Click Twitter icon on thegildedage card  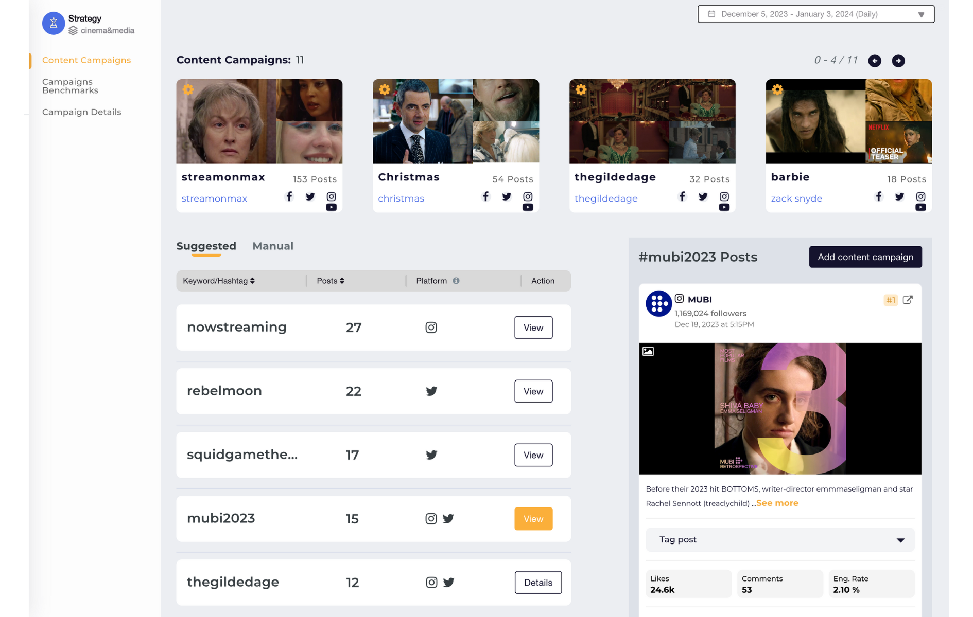[x=703, y=196]
